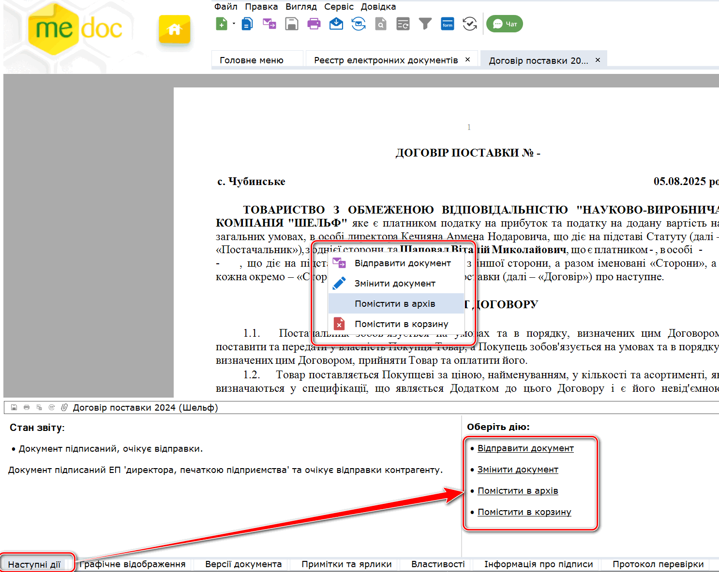Click the purple send envelope toolbar icon
Viewport: 719px width, 572px height.
(269, 24)
